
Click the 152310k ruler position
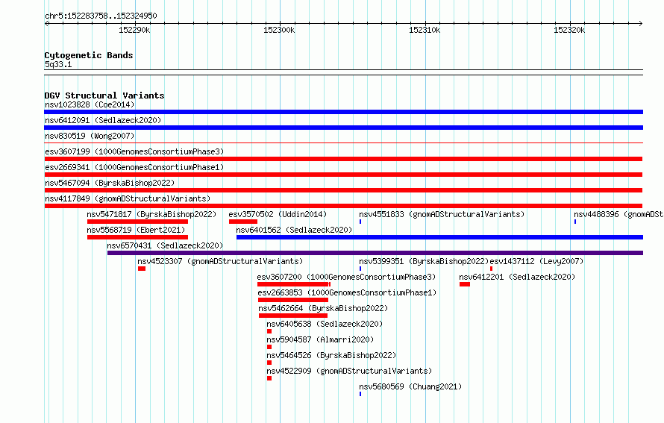[425, 30]
